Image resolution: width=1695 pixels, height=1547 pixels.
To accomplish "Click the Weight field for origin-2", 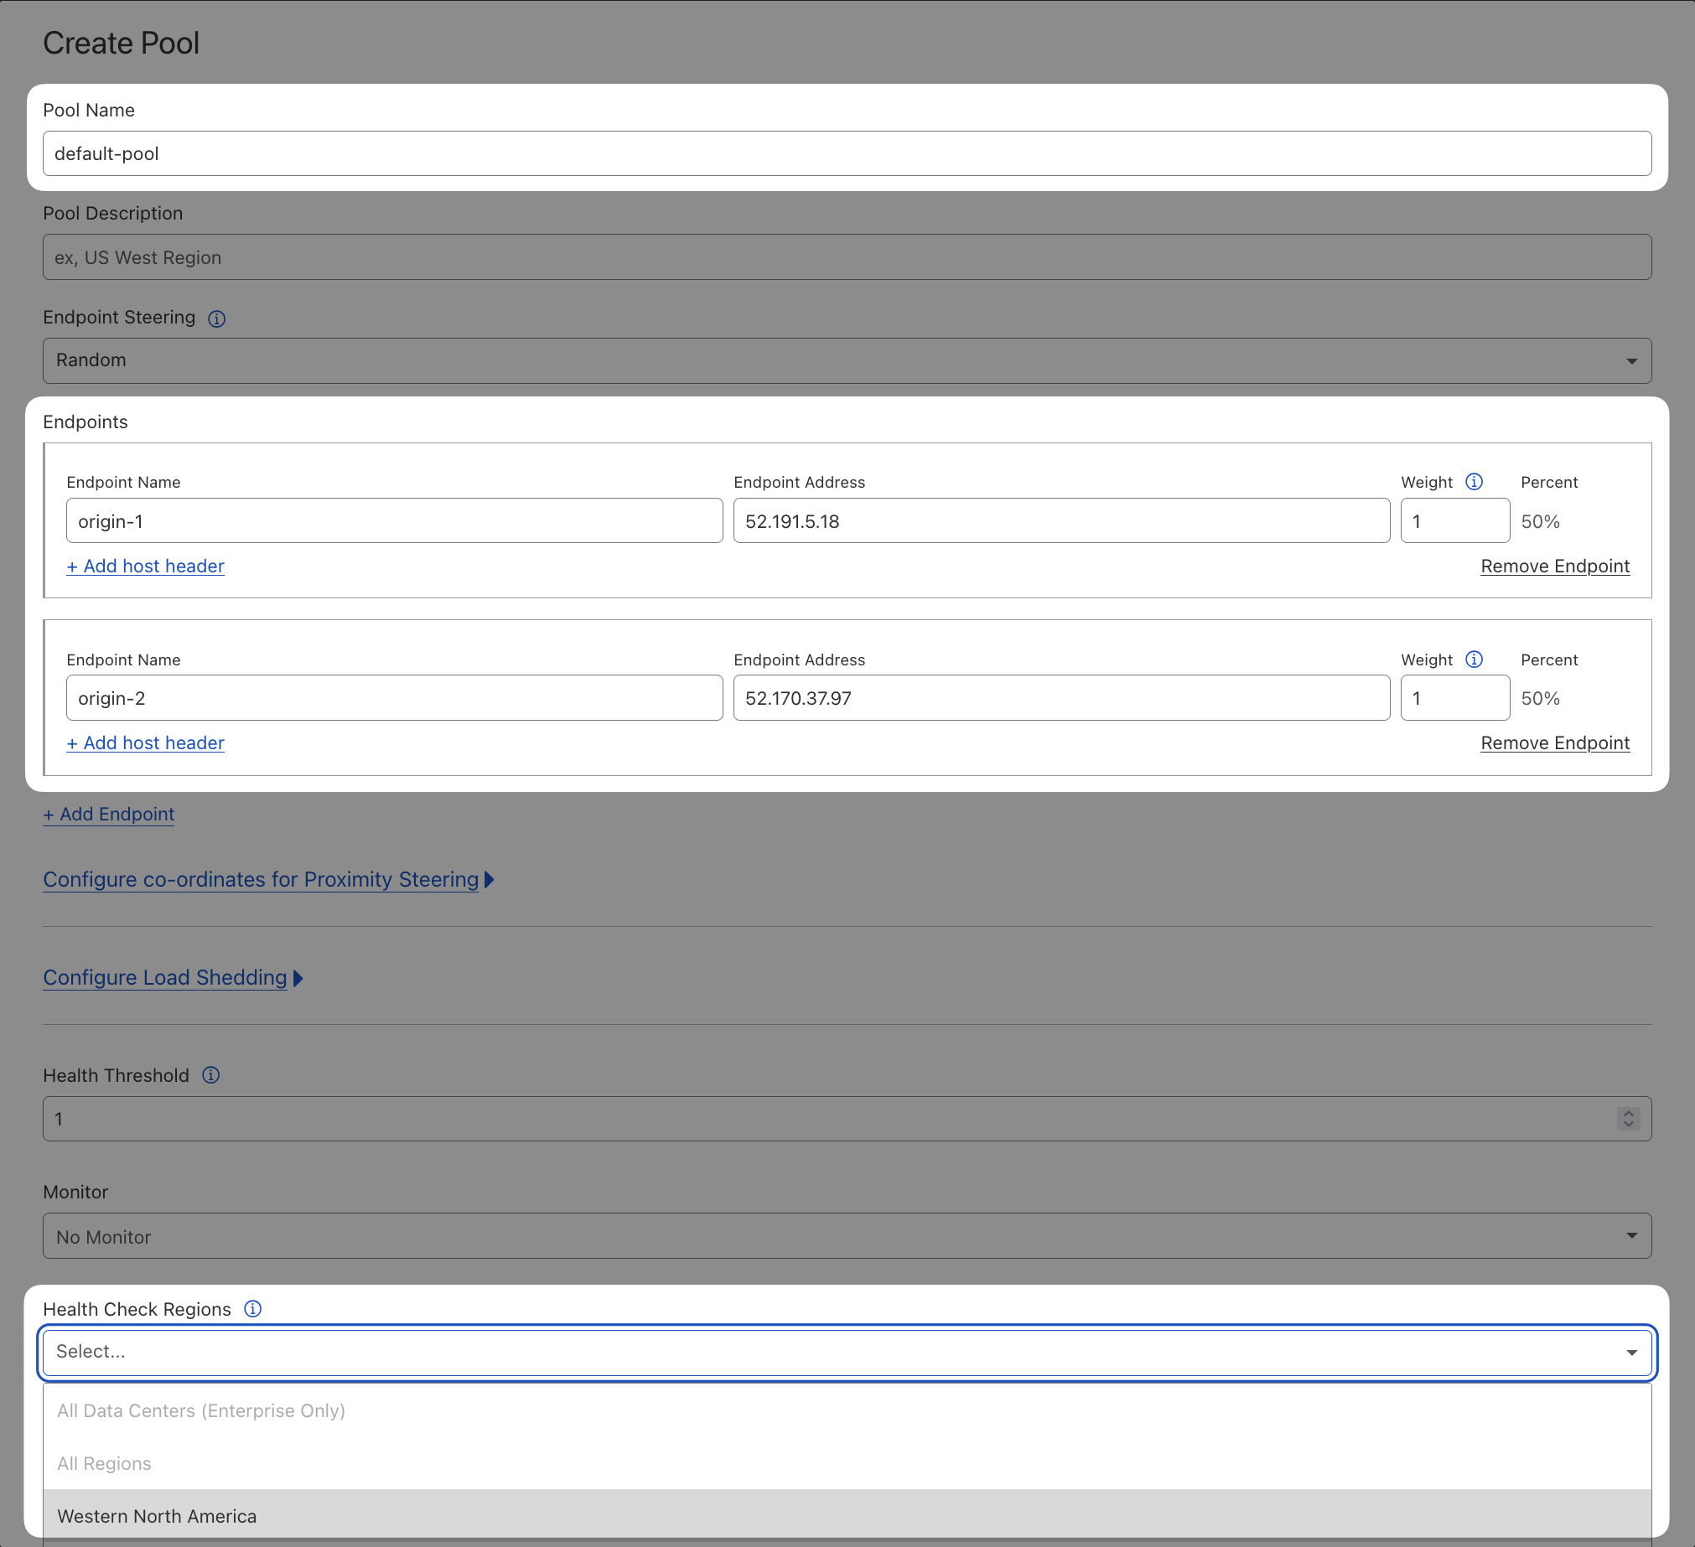I will [1454, 697].
